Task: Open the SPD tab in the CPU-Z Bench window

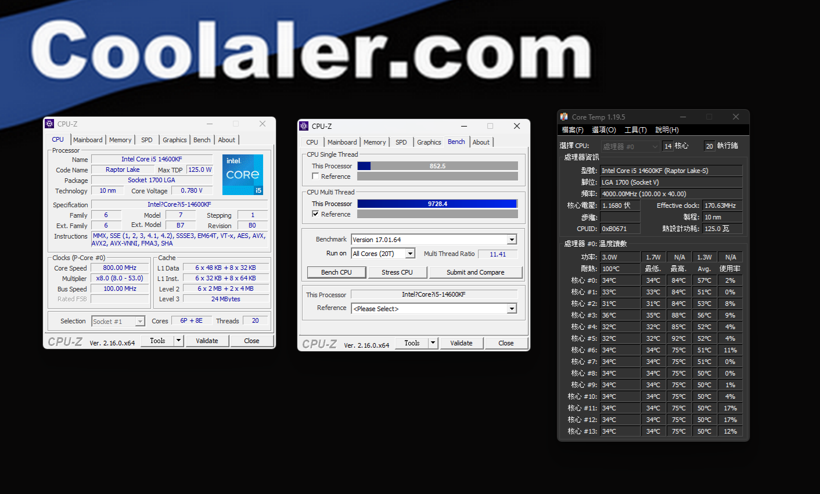Action: pos(401,142)
